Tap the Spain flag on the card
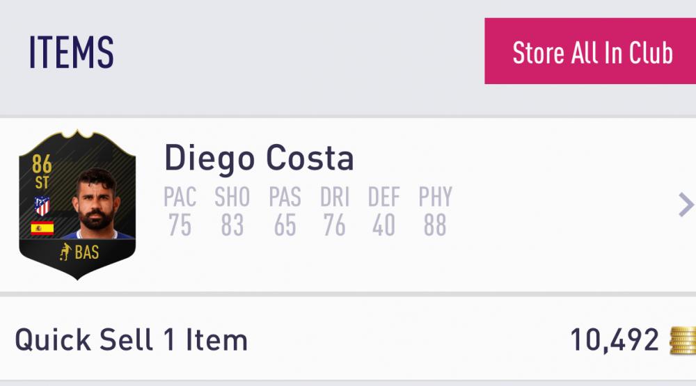 pyautogui.click(x=42, y=227)
